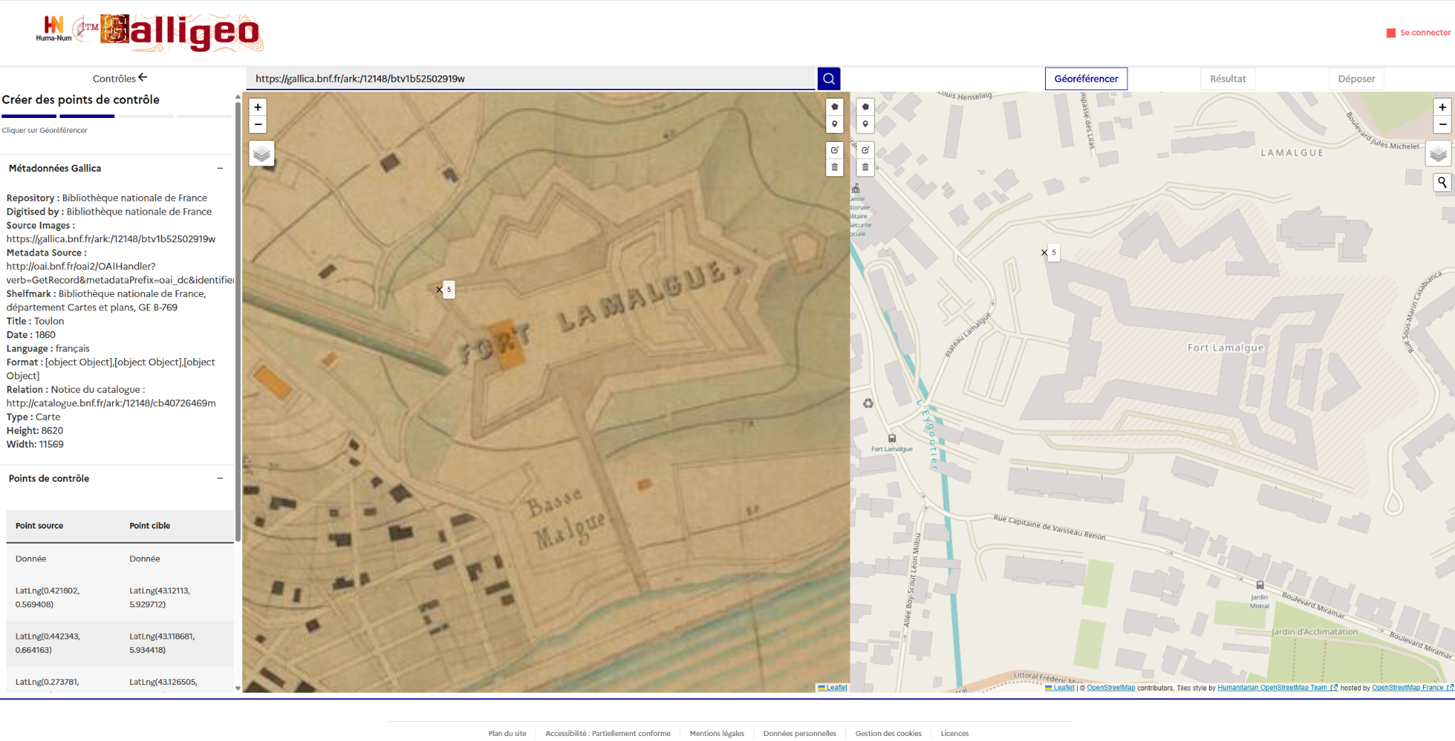Screen dimensions: 1455x741
Task: Collapse the Métadonnées Gallica section
Action: (220, 168)
